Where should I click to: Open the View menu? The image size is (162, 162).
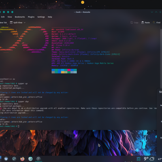tap(10, 17)
